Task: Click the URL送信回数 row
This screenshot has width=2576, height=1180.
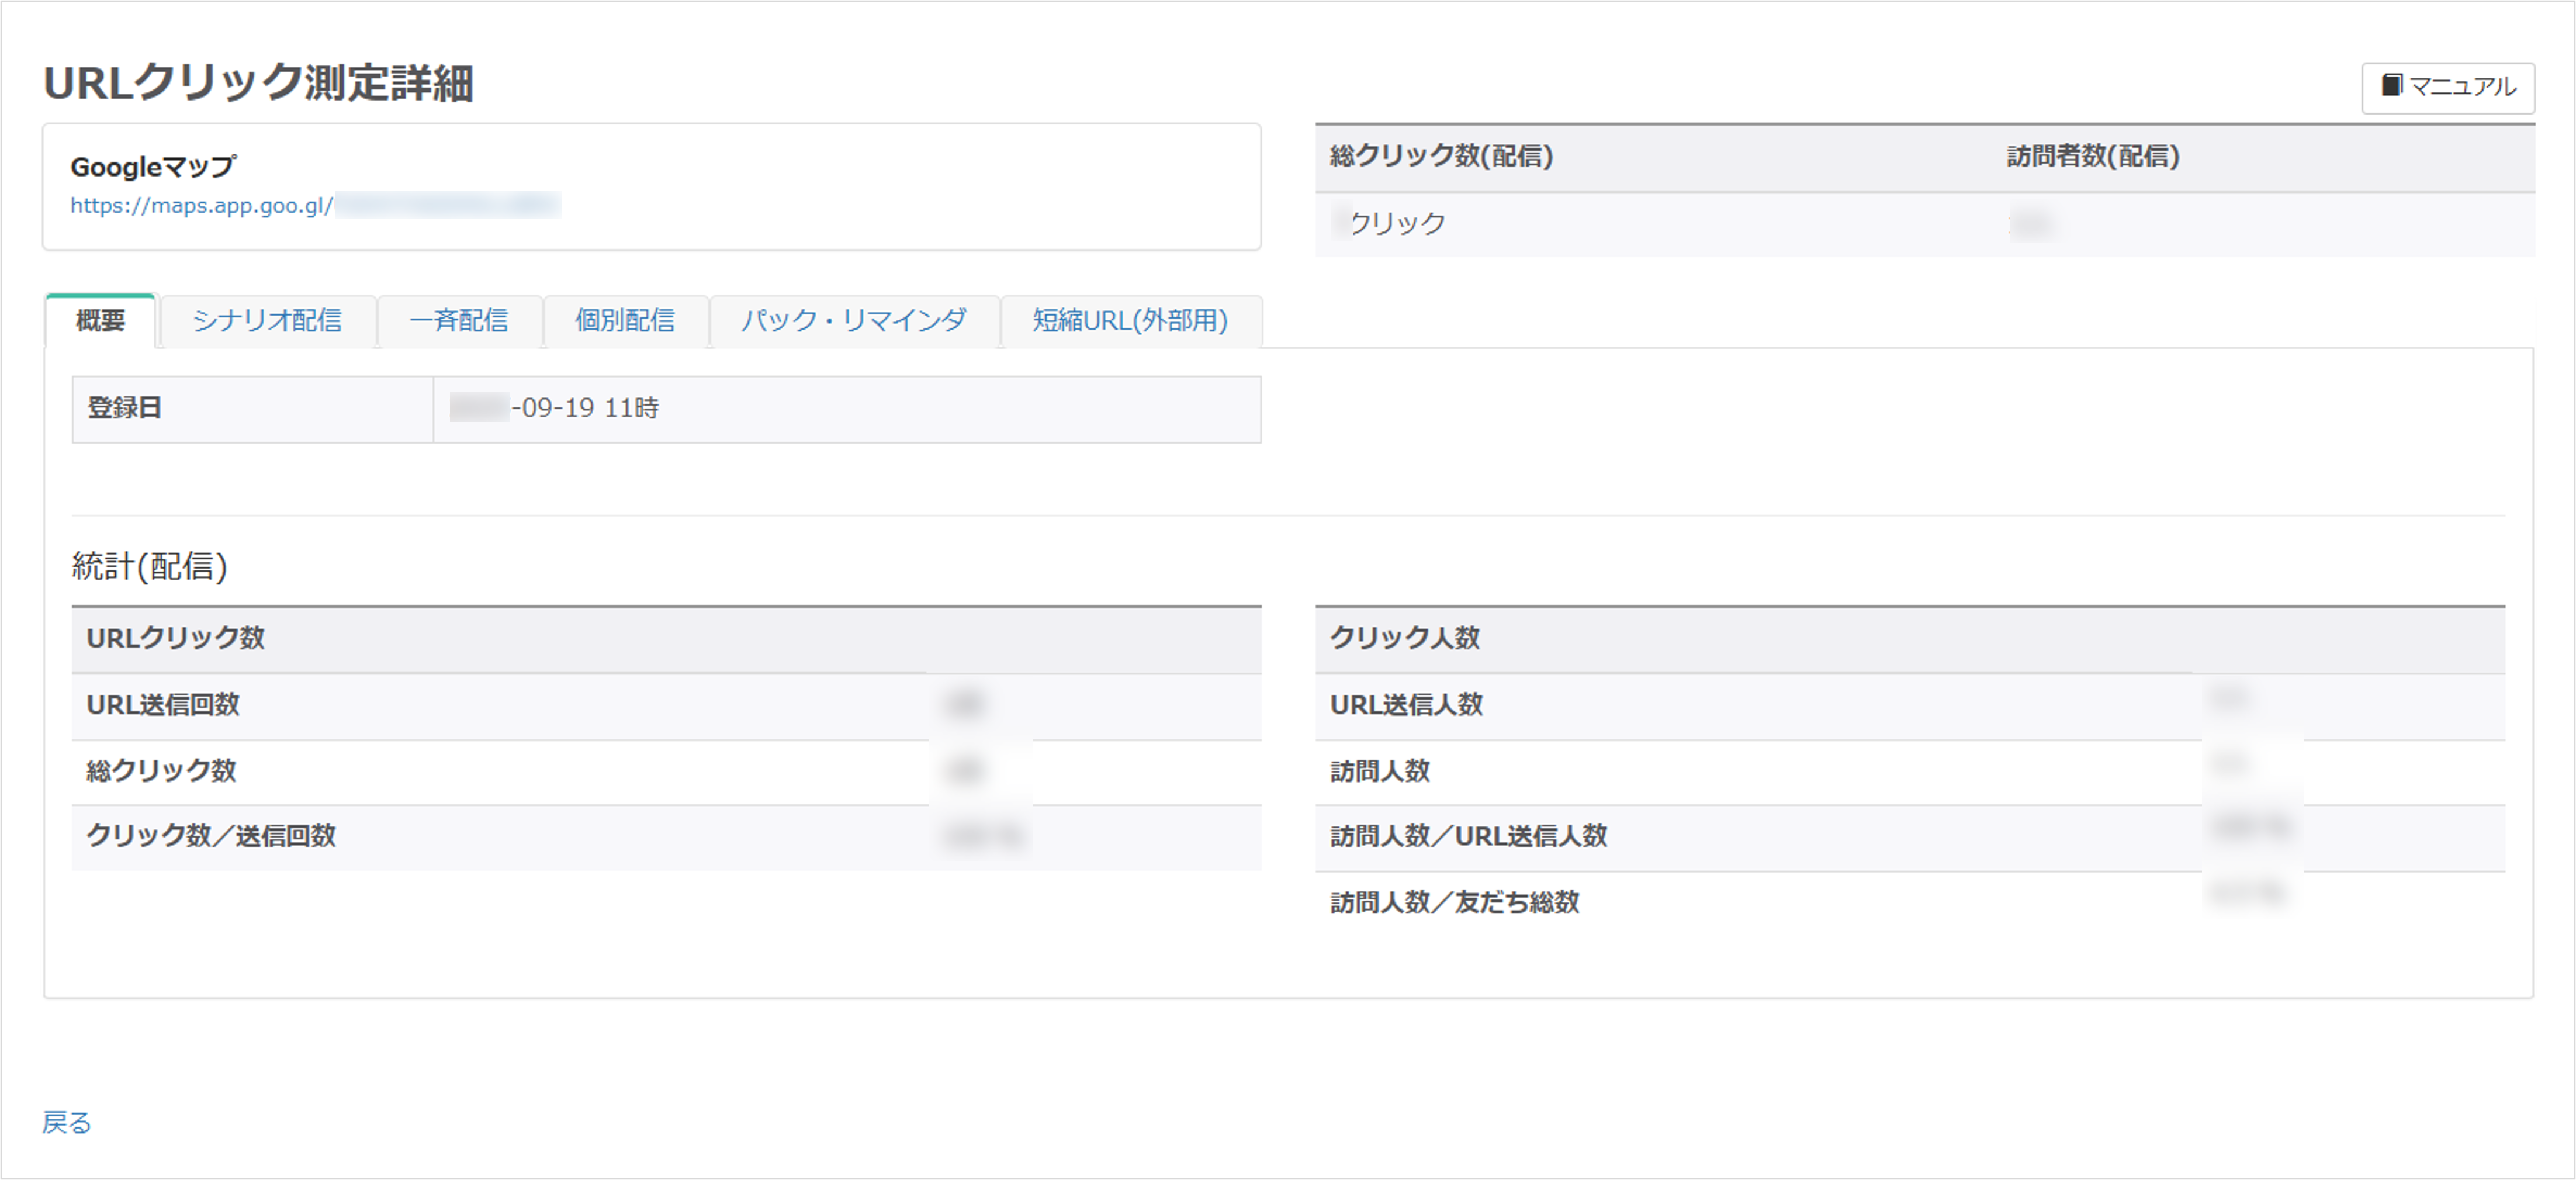Action: pos(164,705)
